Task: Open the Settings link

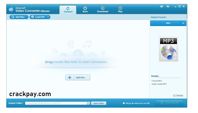Action: pyautogui.click(x=180, y=95)
